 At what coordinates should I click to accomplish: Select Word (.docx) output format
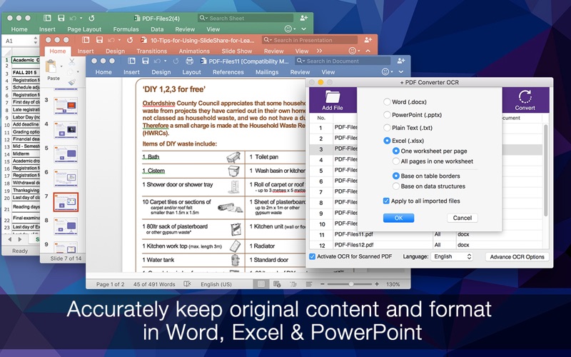click(x=387, y=102)
